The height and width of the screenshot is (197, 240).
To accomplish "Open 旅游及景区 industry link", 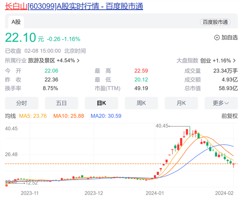I will click(x=42, y=61).
